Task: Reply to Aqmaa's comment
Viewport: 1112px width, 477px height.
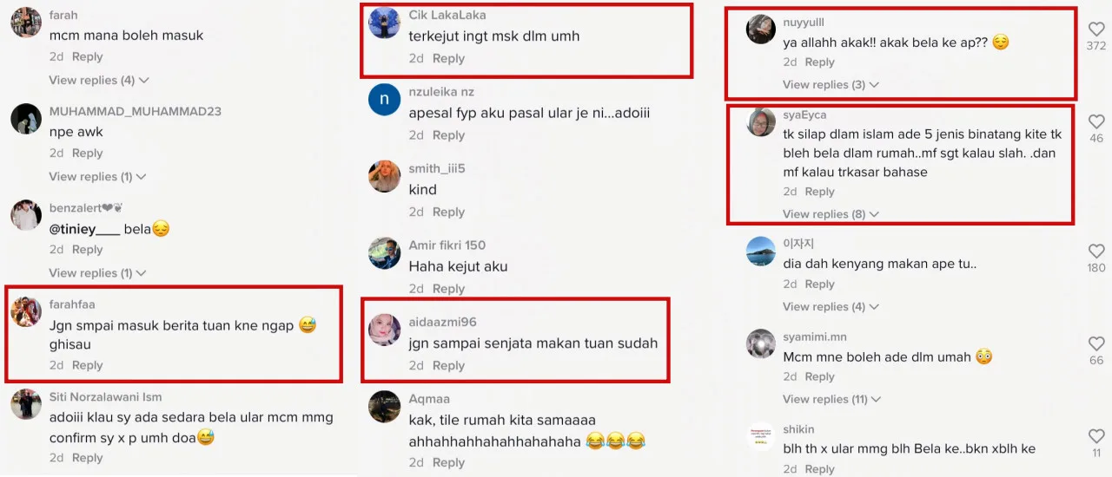Action: [x=448, y=462]
